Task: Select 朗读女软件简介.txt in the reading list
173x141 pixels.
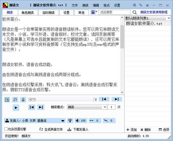Action: coord(144,23)
